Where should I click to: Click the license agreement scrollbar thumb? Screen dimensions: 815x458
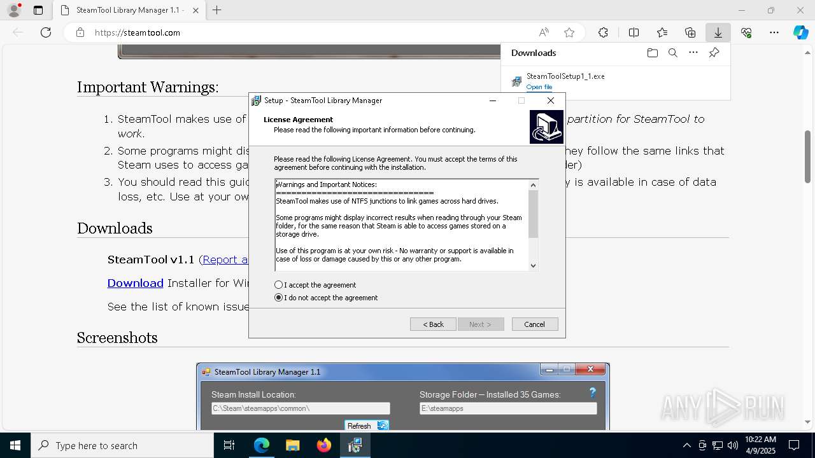(533, 214)
